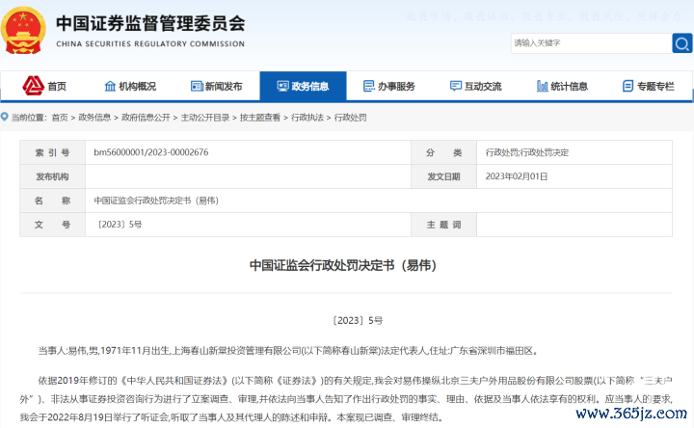Click the blue search magnifier button

682,43
